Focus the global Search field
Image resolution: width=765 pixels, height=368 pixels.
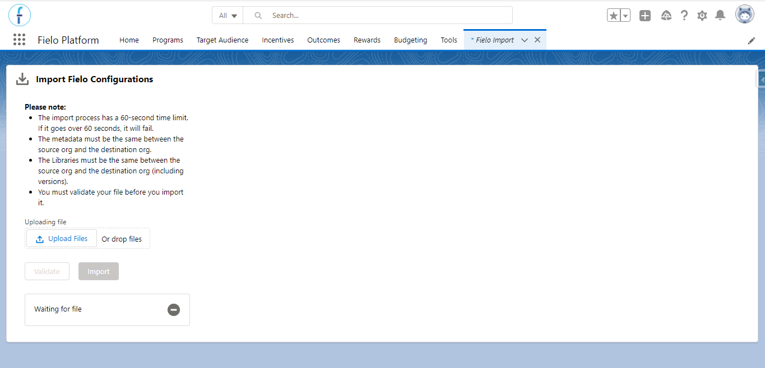pos(378,16)
